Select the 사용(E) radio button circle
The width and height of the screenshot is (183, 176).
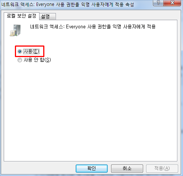(20, 51)
